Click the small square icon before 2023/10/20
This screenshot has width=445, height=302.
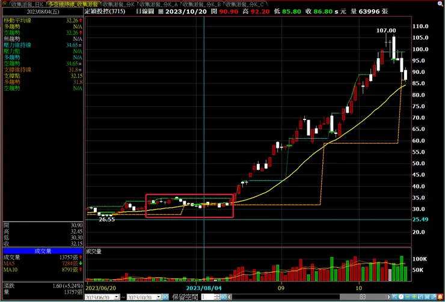coord(161,11)
